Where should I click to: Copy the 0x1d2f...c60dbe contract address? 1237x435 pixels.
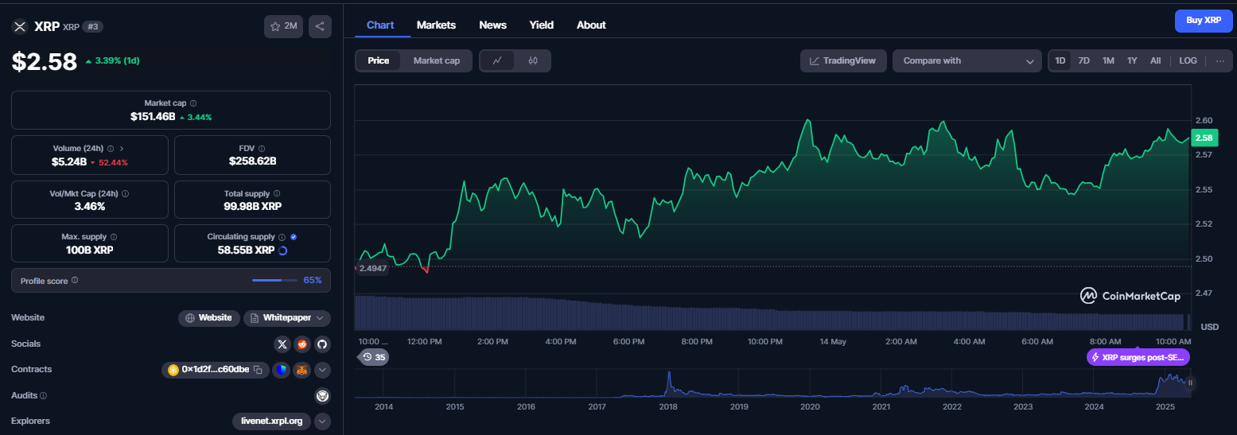pyautogui.click(x=258, y=370)
